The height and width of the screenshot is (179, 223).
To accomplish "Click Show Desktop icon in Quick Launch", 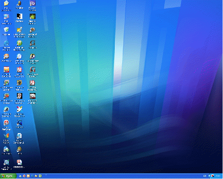I will (20, 176).
